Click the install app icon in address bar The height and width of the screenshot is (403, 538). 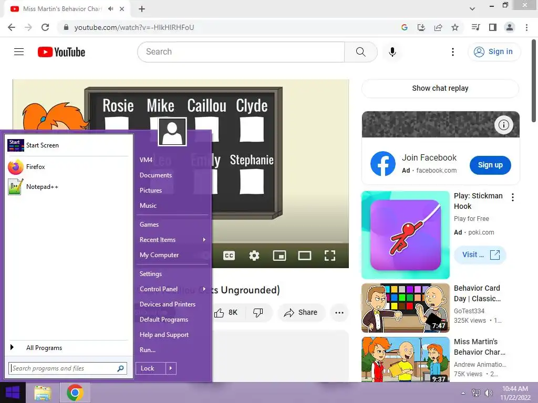(x=421, y=27)
